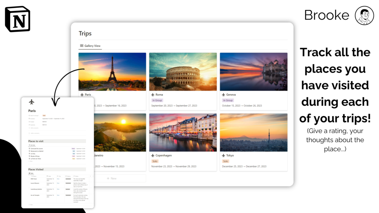
Task: Click the Paris page title
Action: [x=32, y=111]
